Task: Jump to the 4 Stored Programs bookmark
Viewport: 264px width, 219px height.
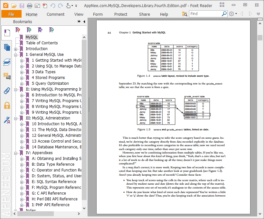Action: pos(48,78)
